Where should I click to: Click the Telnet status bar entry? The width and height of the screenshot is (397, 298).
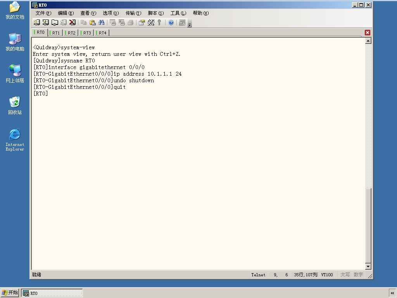pos(258,275)
